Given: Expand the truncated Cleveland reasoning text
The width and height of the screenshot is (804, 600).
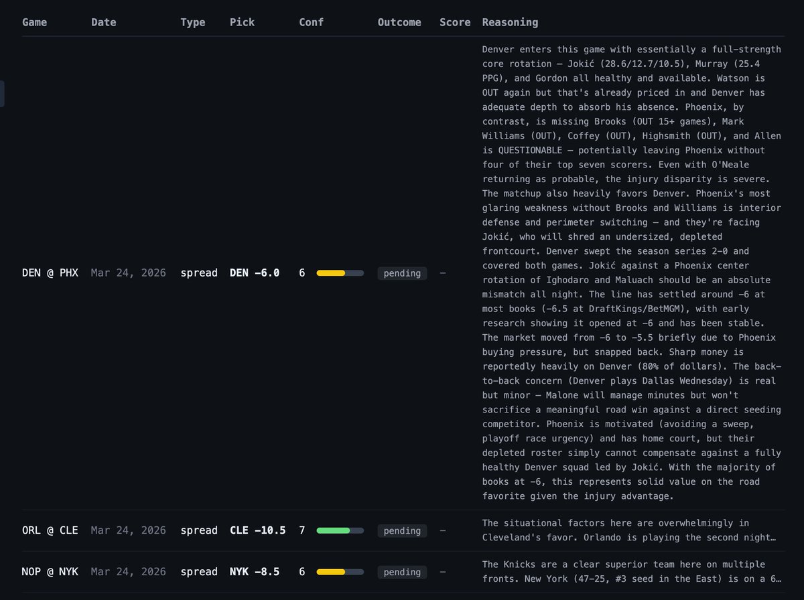Looking at the screenshot, I should click(629, 530).
